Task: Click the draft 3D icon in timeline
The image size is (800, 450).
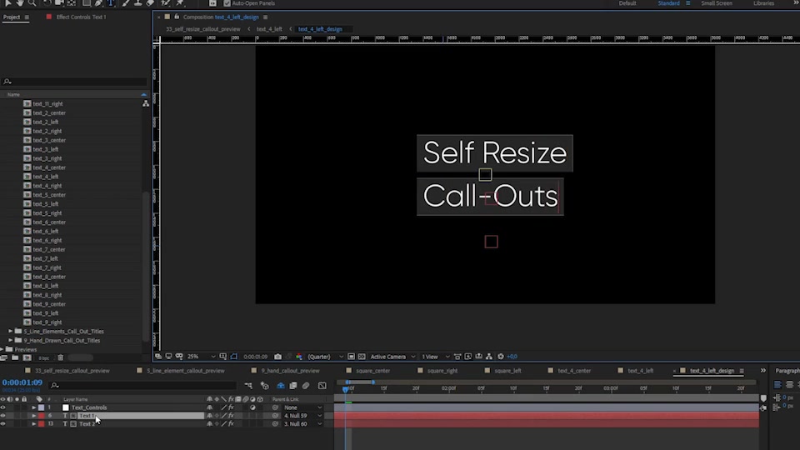Action: (265, 386)
